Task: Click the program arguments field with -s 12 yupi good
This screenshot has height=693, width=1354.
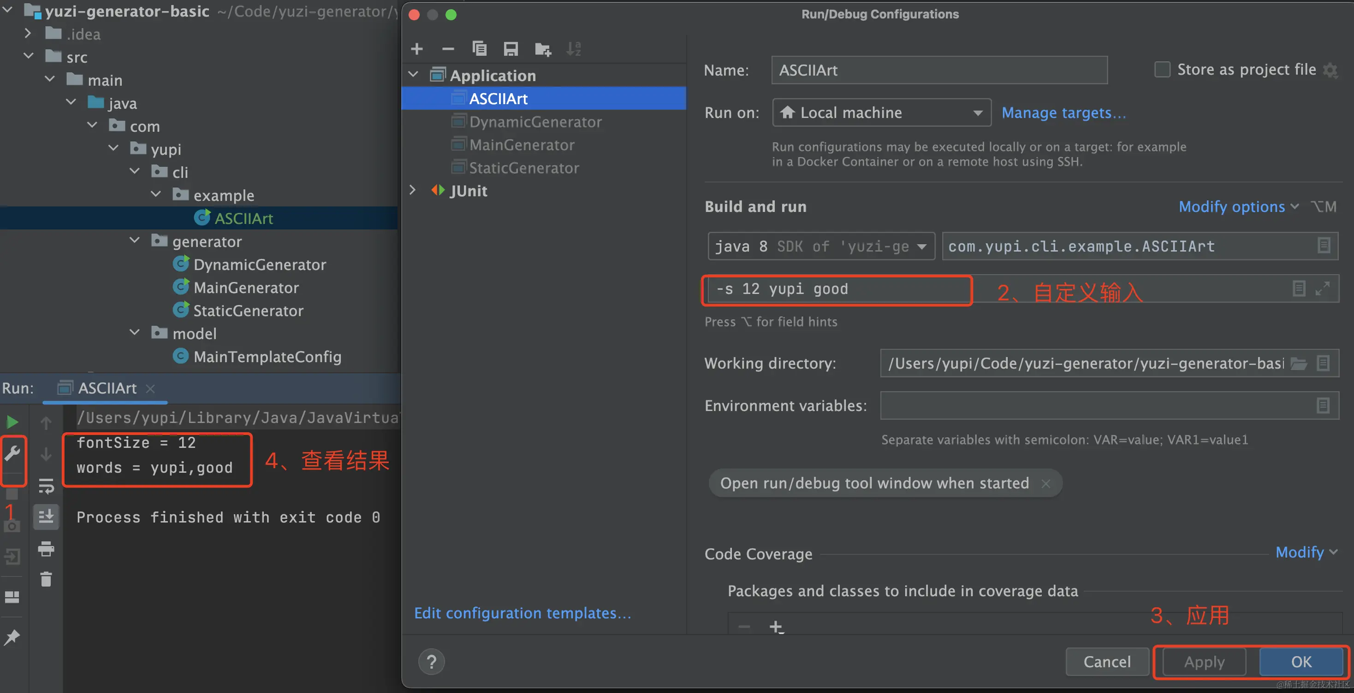Action: [x=837, y=289]
